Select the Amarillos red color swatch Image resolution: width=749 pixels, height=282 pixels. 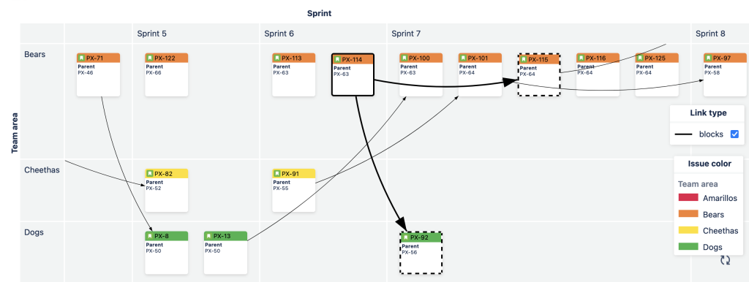[688, 198]
